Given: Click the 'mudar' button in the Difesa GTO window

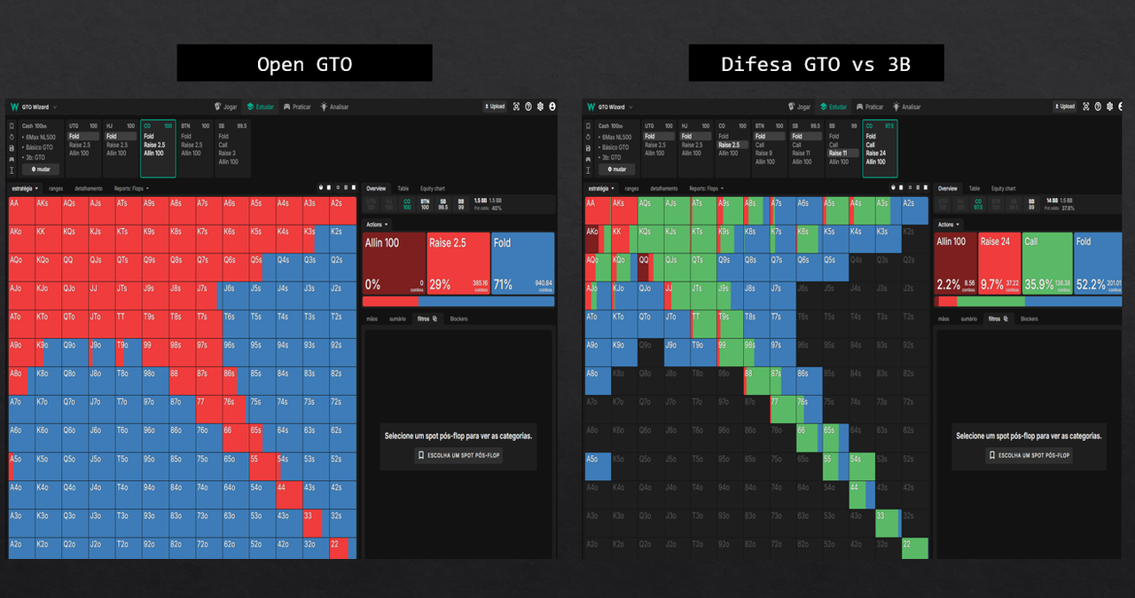Looking at the screenshot, I should [x=614, y=169].
